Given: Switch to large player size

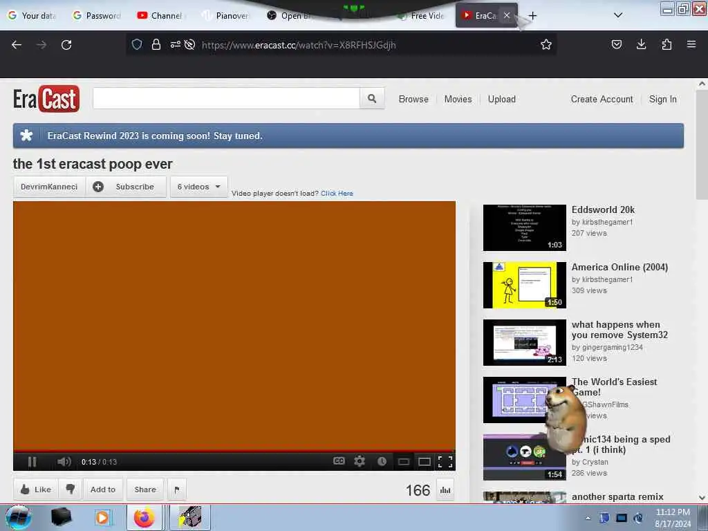Looking at the screenshot, I should pos(425,461).
